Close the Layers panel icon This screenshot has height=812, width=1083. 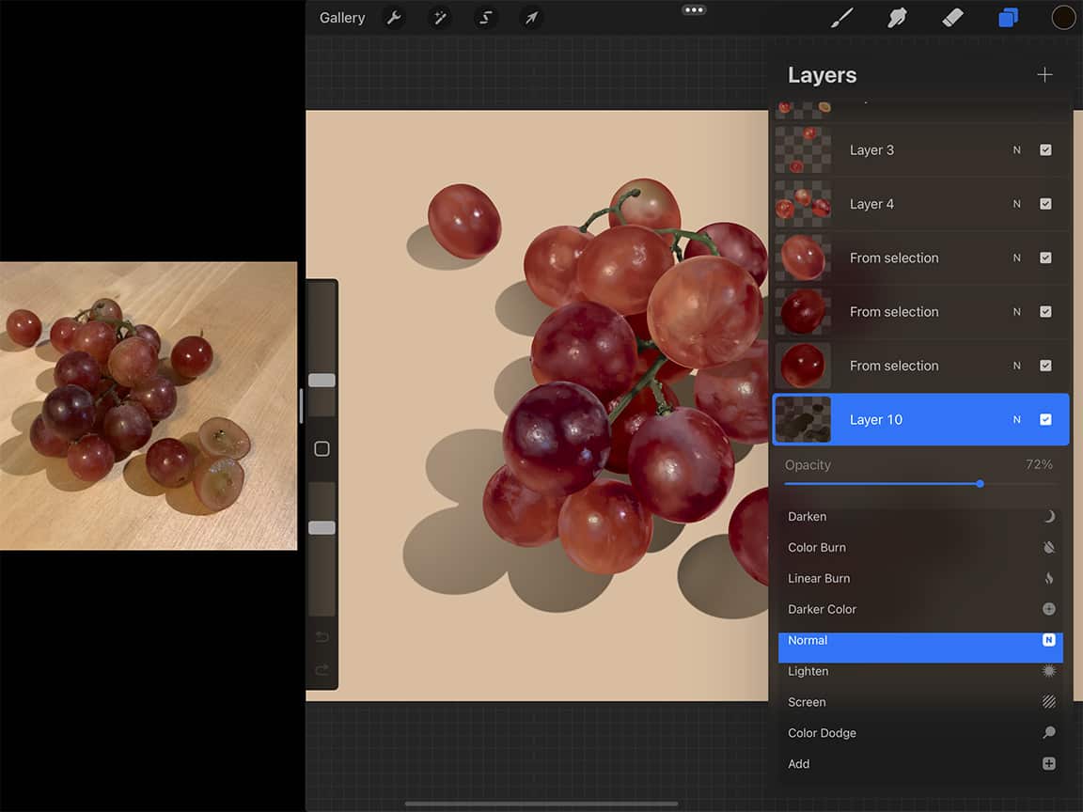click(1008, 18)
